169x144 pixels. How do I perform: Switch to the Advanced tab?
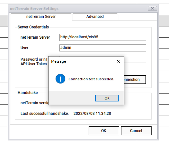click(x=95, y=17)
